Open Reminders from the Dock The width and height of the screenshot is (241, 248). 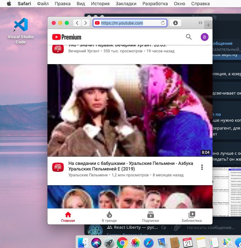point(214,242)
